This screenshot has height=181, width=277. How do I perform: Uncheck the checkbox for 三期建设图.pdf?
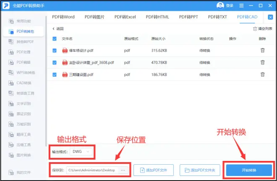click(x=55, y=75)
